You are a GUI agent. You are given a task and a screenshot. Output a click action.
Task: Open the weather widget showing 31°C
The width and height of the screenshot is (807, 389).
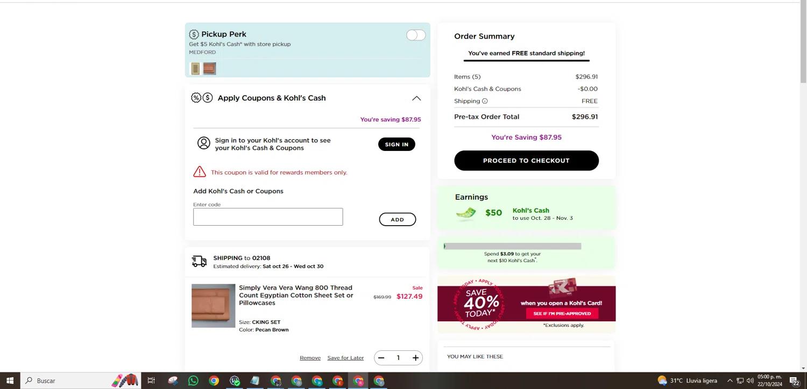pyautogui.click(x=688, y=380)
